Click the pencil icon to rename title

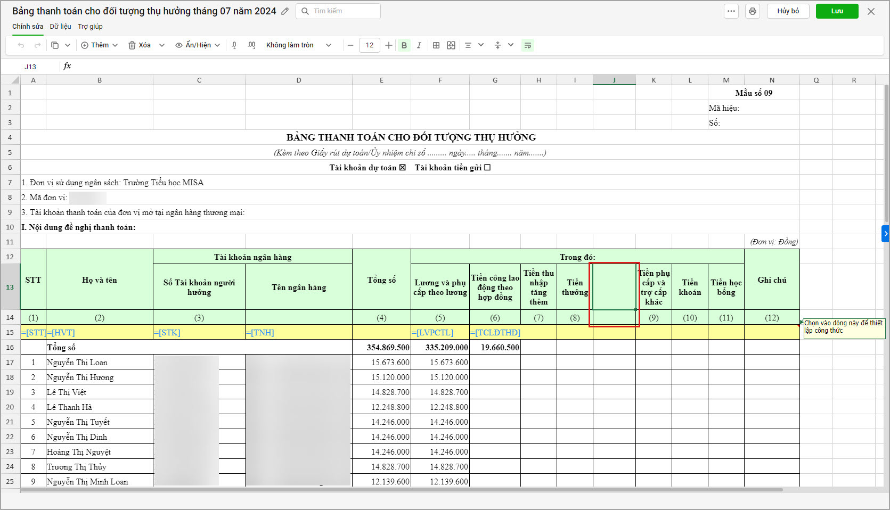pyautogui.click(x=285, y=11)
